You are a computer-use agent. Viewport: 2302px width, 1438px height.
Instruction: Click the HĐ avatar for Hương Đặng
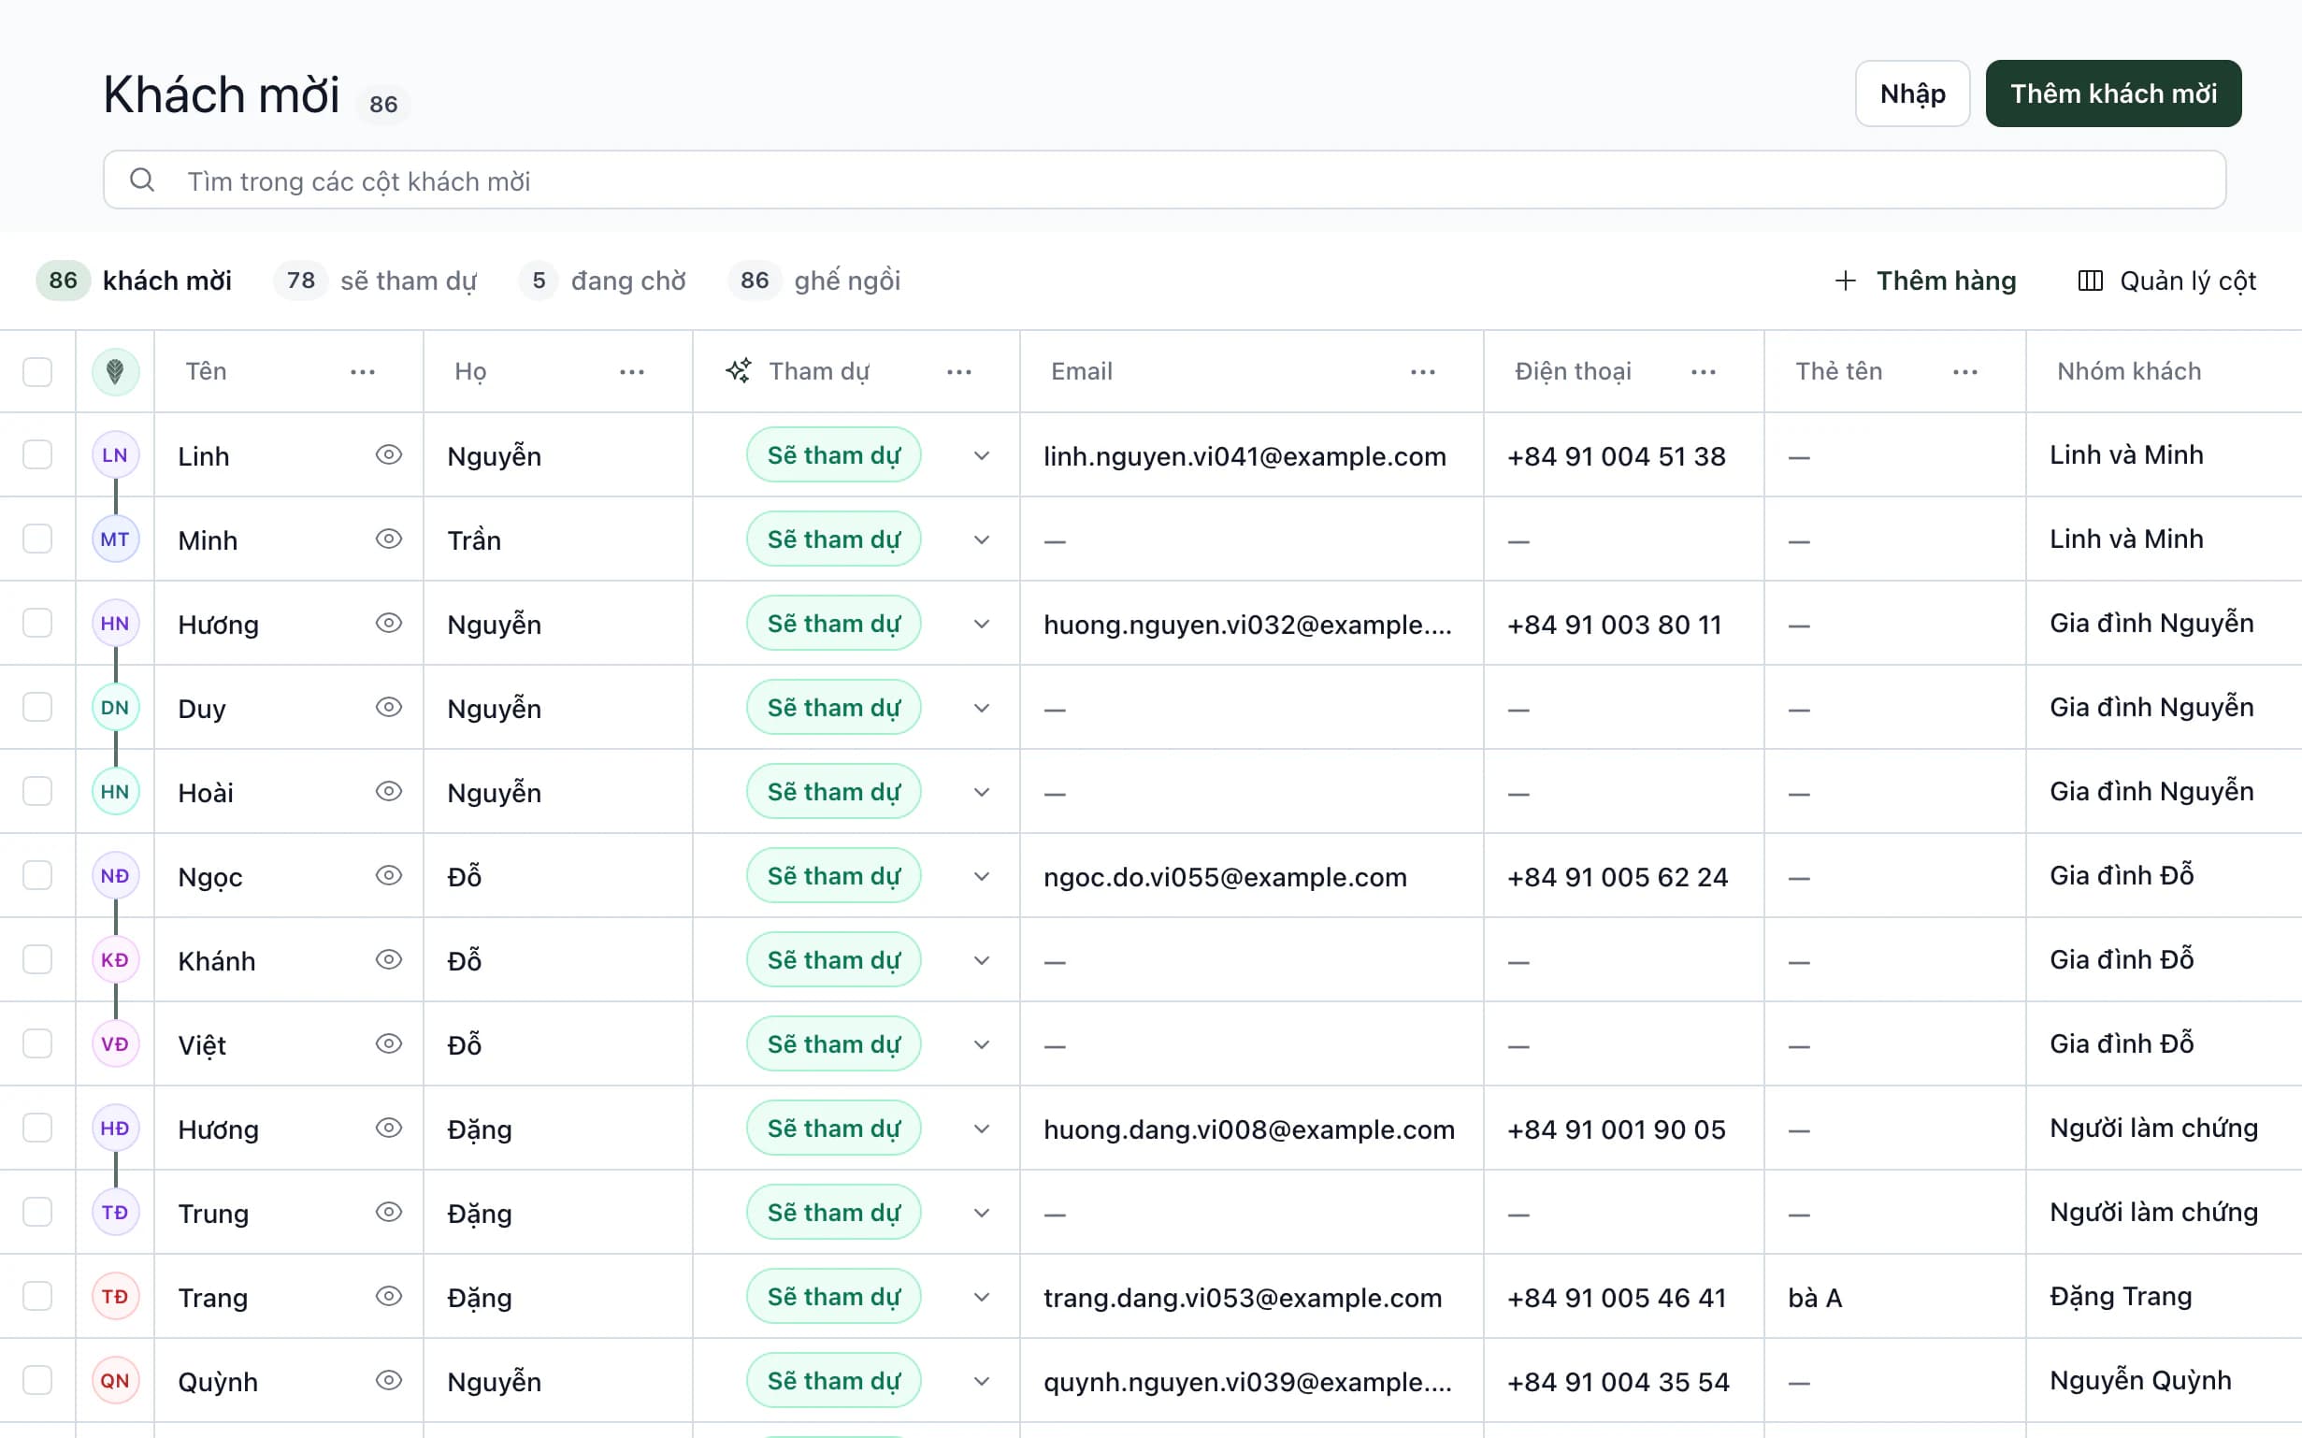(x=115, y=1128)
